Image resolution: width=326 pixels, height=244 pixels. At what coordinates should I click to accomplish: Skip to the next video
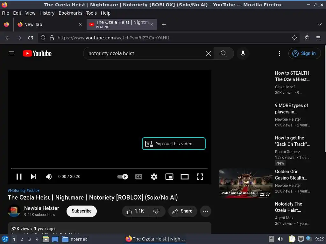click(34, 177)
